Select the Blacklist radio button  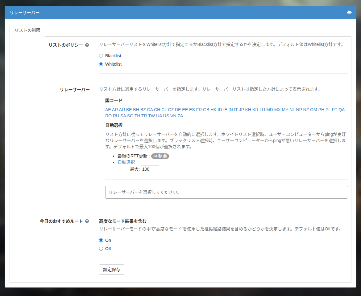click(x=101, y=56)
